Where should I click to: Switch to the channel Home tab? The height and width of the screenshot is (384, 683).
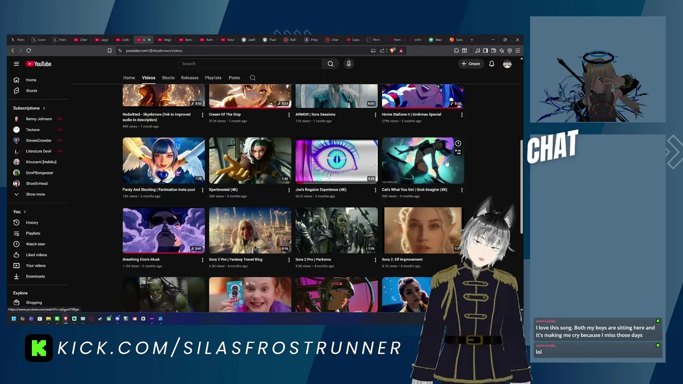[129, 78]
